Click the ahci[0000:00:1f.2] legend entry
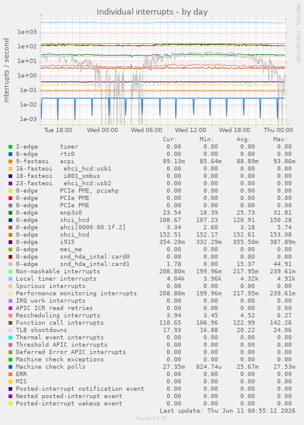Screen dimensions: 304x425 pos(93,227)
